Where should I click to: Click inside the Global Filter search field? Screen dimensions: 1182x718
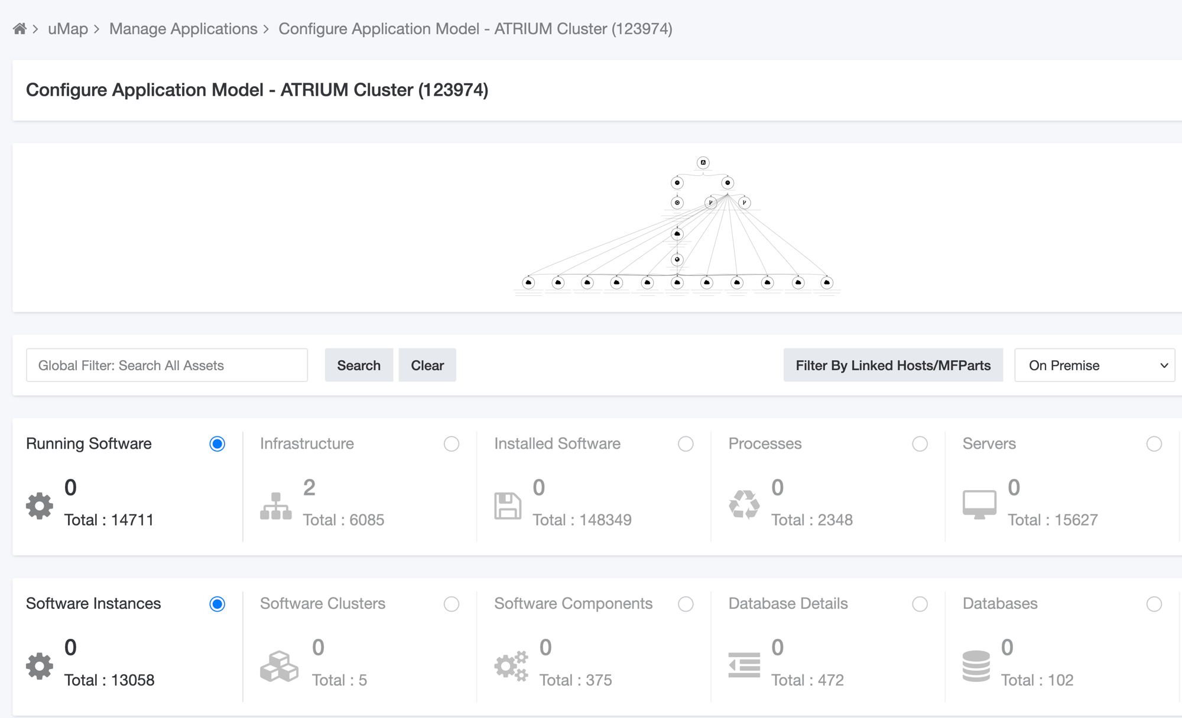pyautogui.click(x=167, y=365)
